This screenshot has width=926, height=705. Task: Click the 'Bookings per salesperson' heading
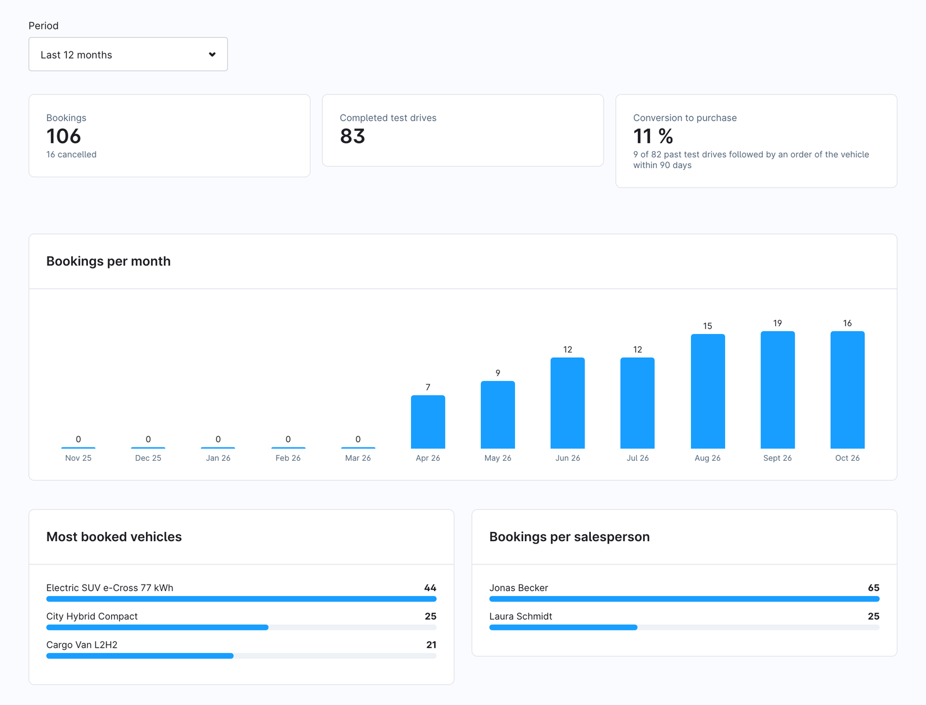(569, 537)
